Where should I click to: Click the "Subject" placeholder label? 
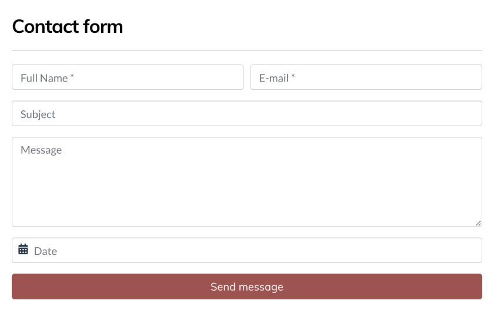(38, 114)
